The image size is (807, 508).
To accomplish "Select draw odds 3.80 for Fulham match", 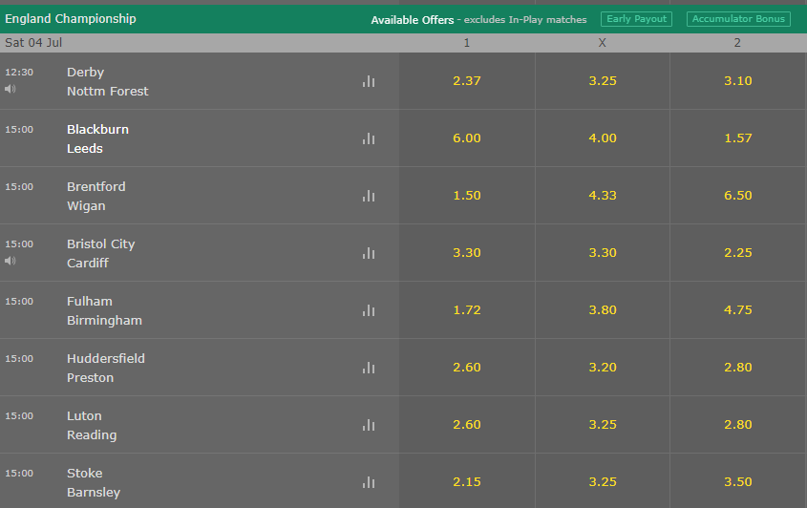I will tap(603, 309).
